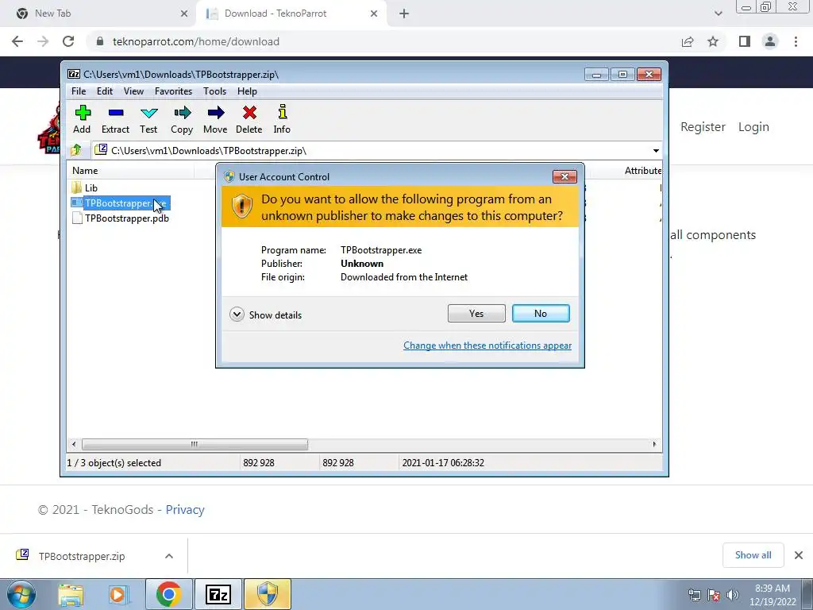This screenshot has height=610, width=813.
Task: Go back in Chrome
Action: [17, 41]
